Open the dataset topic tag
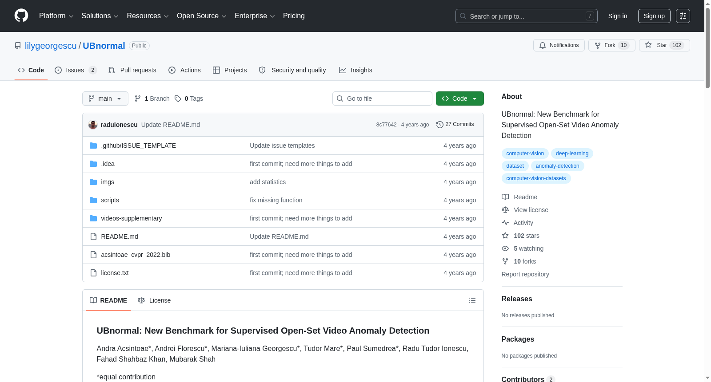 [515, 166]
